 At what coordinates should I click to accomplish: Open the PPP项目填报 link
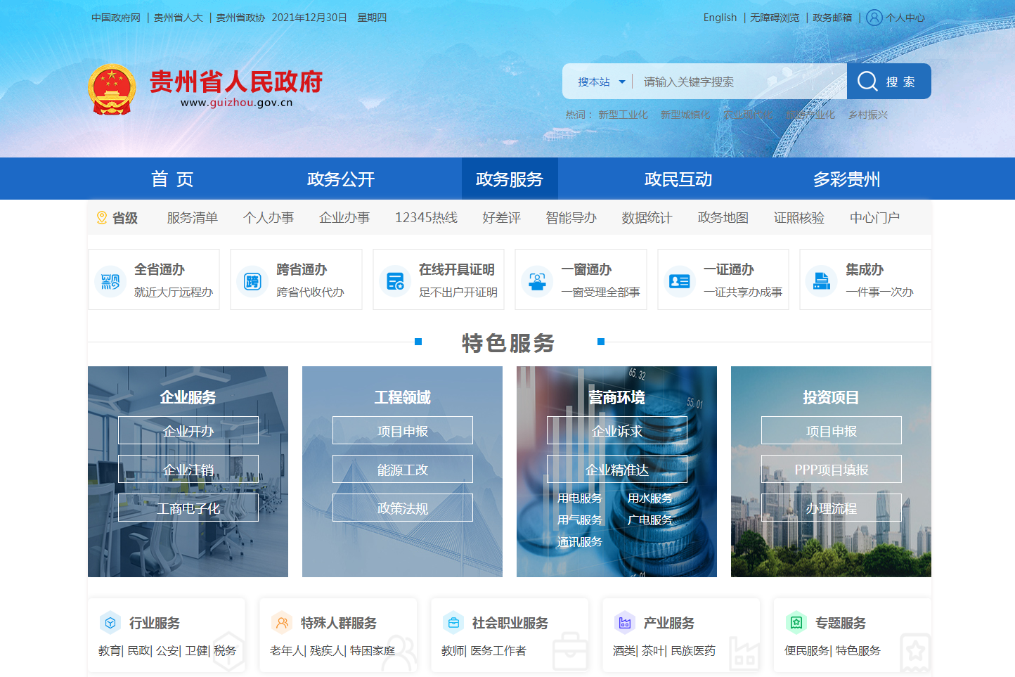pyautogui.click(x=831, y=470)
